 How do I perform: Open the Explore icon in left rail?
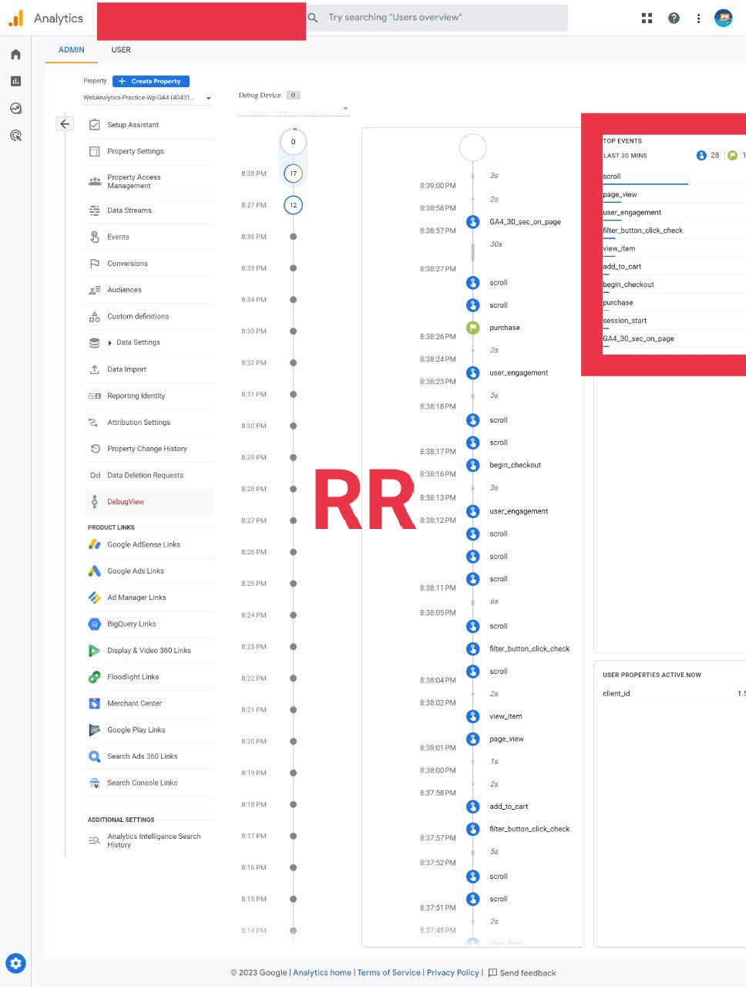(x=15, y=109)
